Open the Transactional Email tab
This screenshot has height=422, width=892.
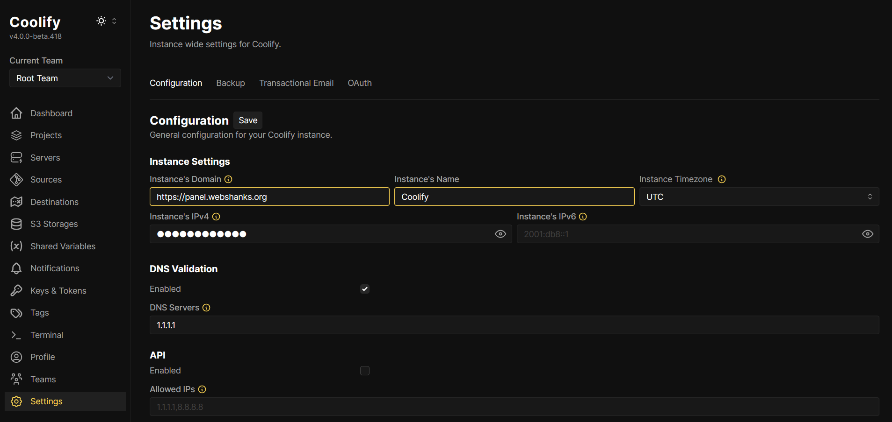[x=297, y=83]
